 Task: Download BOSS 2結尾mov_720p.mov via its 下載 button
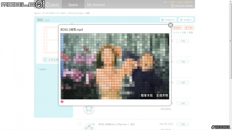[x=183, y=124]
